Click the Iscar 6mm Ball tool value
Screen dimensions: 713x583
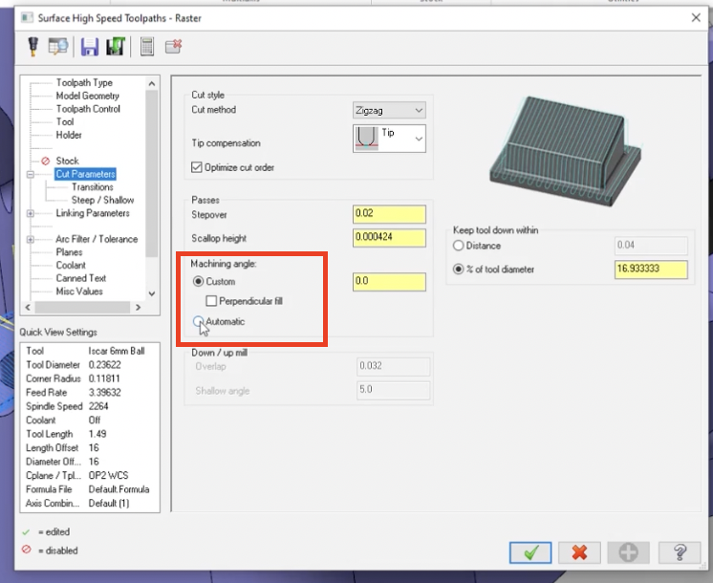[117, 351]
